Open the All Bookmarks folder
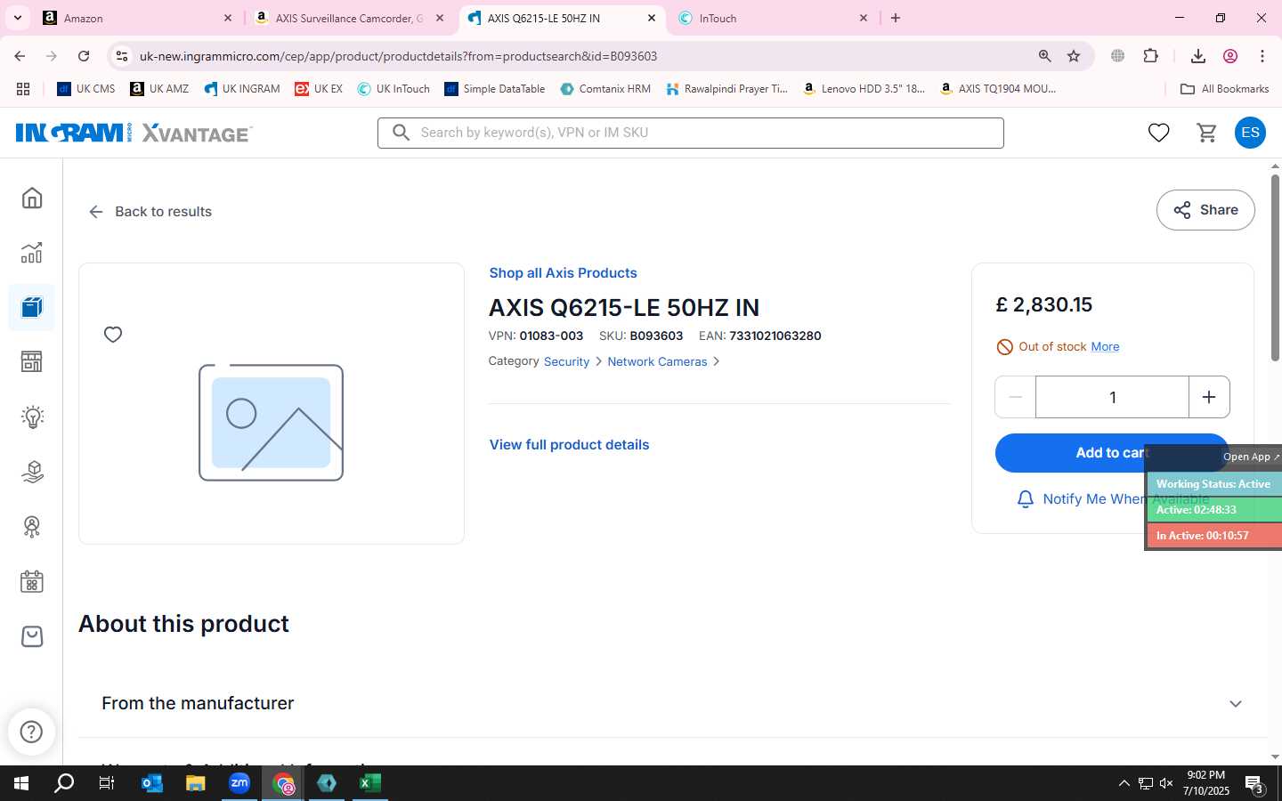 point(1224,89)
